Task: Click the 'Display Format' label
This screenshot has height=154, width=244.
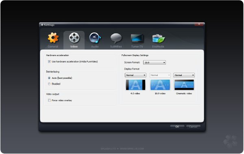Action: click(132, 69)
